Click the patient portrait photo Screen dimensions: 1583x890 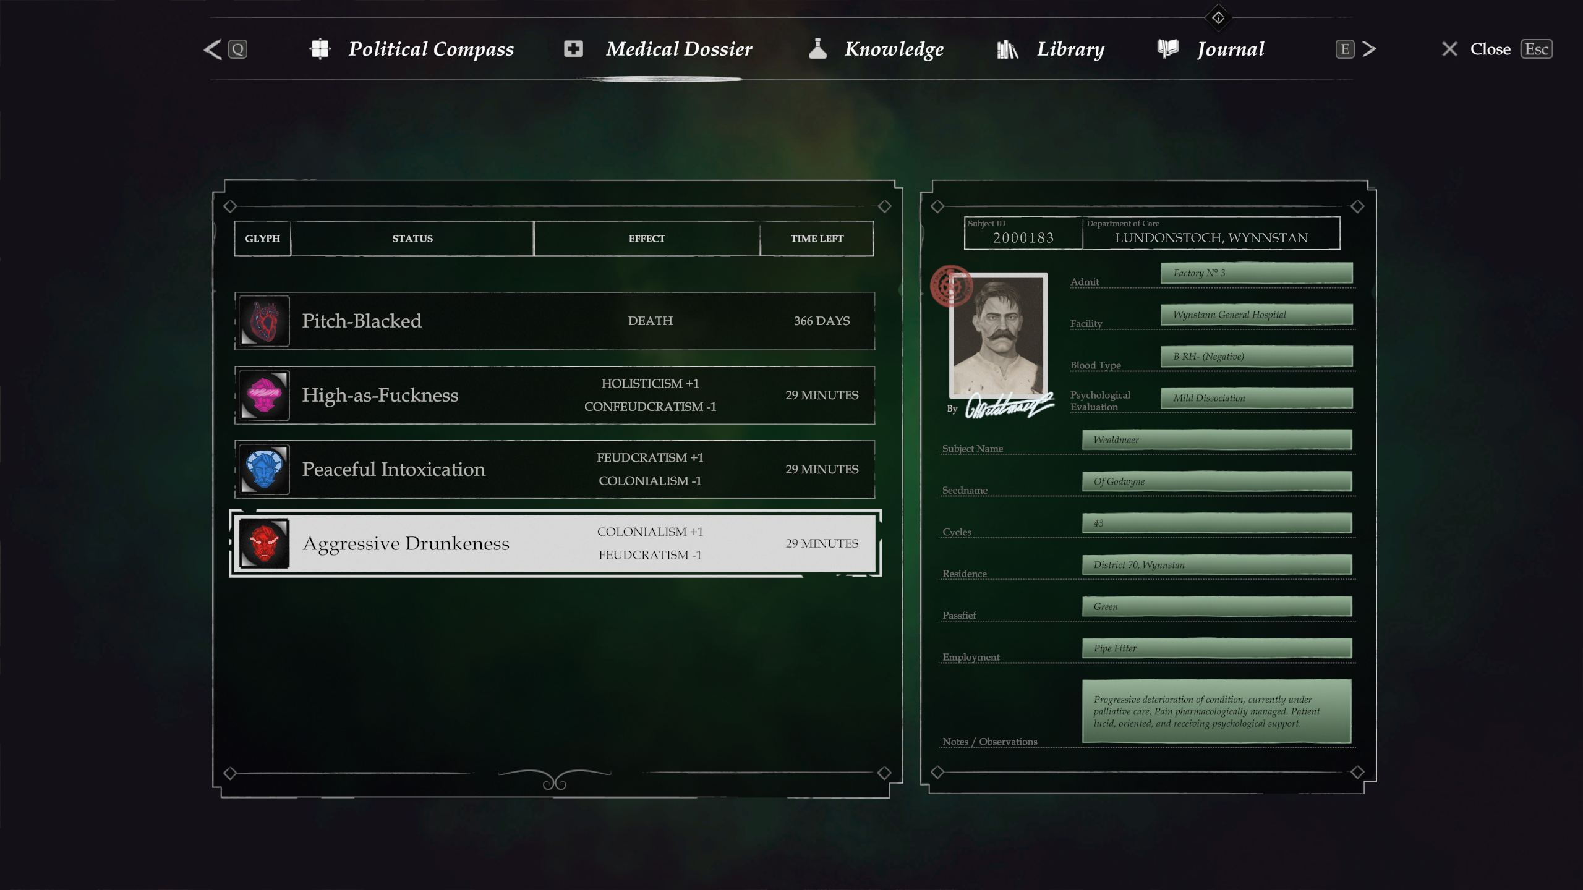(998, 335)
